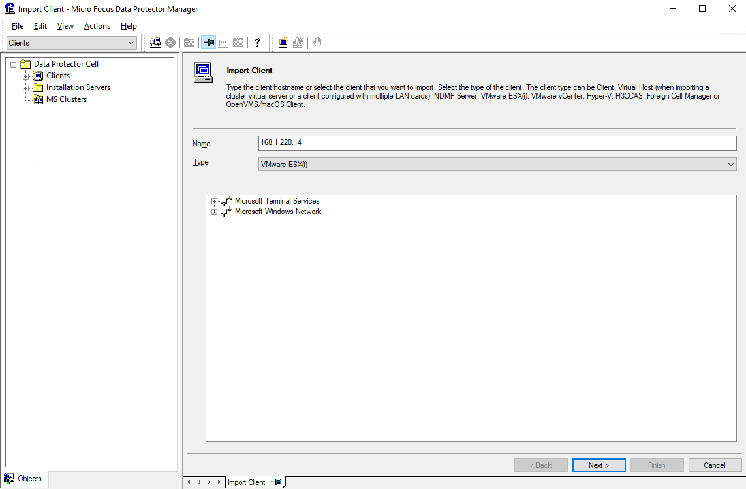Click the Installation Servers folder icon
Viewport: 746px width, 489px height.
click(38, 87)
